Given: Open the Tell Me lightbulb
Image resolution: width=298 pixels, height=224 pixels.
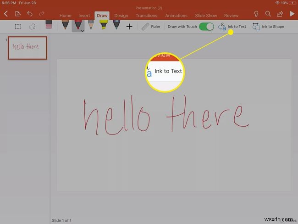Looking at the screenshot, I should [256, 14].
